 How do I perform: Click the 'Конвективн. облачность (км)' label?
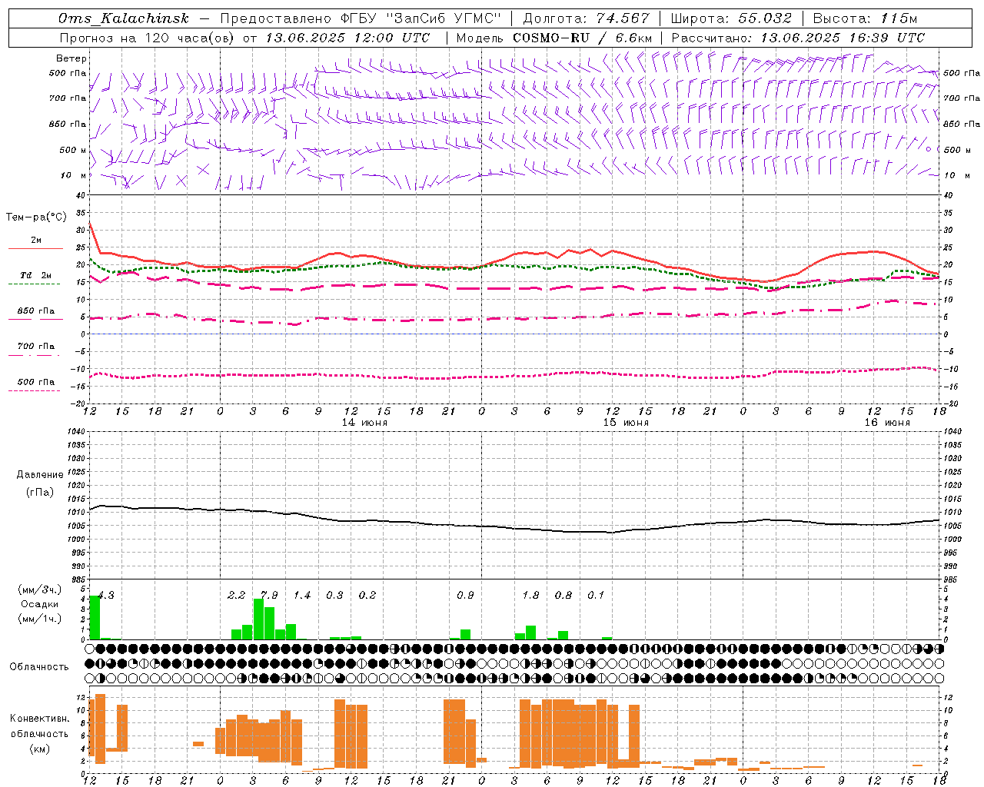(40, 733)
